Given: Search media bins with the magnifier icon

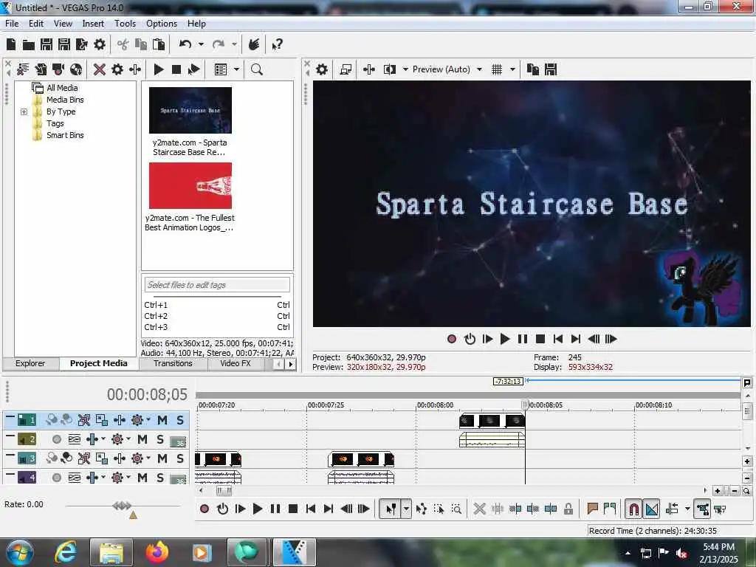Looking at the screenshot, I should (x=257, y=69).
